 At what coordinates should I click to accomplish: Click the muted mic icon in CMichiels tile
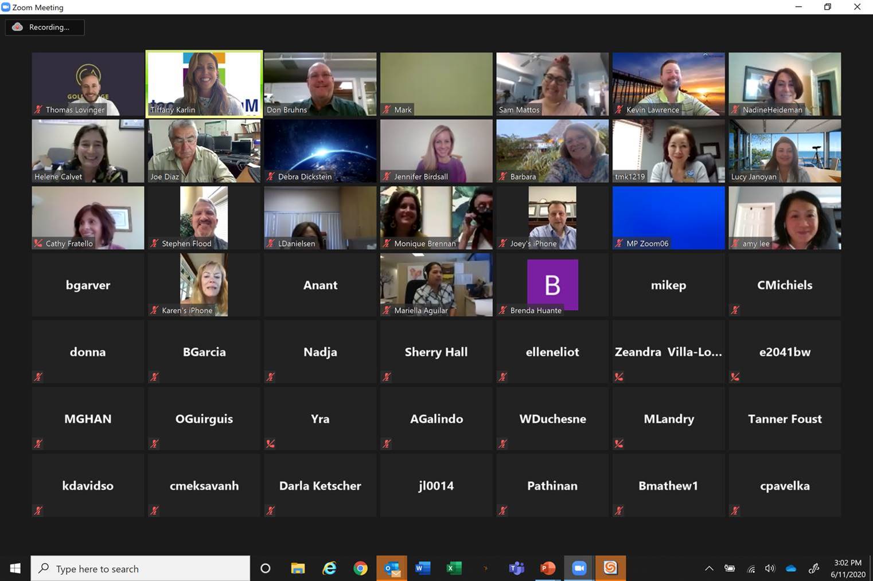(x=735, y=310)
